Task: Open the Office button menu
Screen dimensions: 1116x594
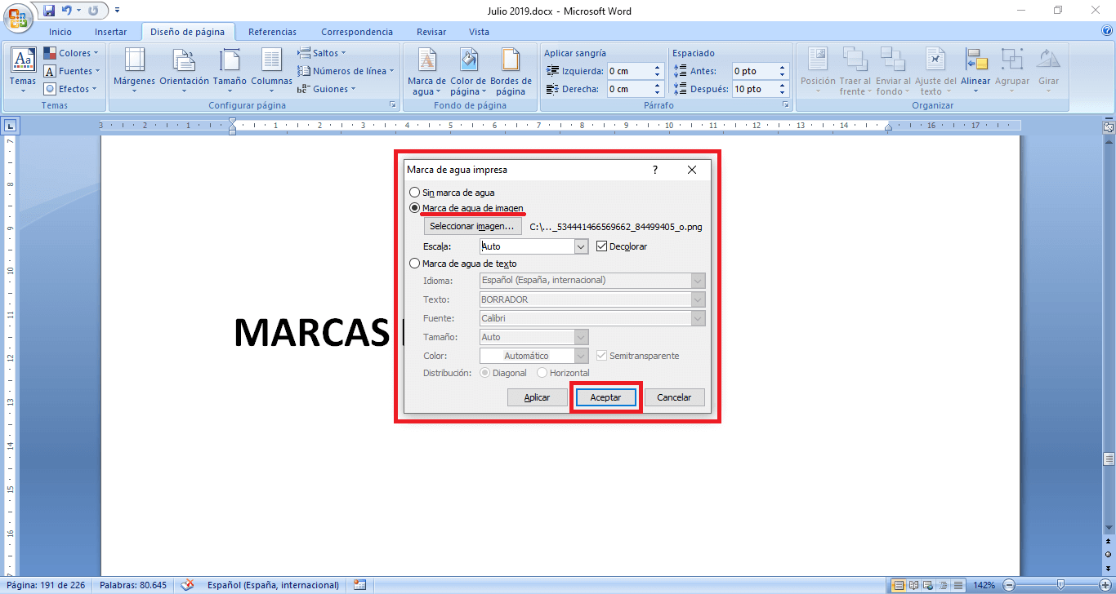Action: pyautogui.click(x=17, y=16)
